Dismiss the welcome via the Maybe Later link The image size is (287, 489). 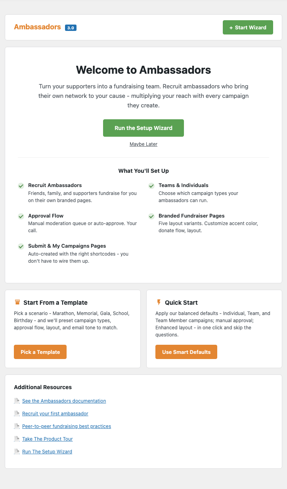pyautogui.click(x=143, y=144)
